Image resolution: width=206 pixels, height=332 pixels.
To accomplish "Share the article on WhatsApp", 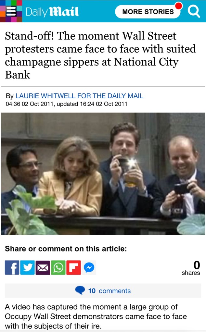I will pos(58,267).
